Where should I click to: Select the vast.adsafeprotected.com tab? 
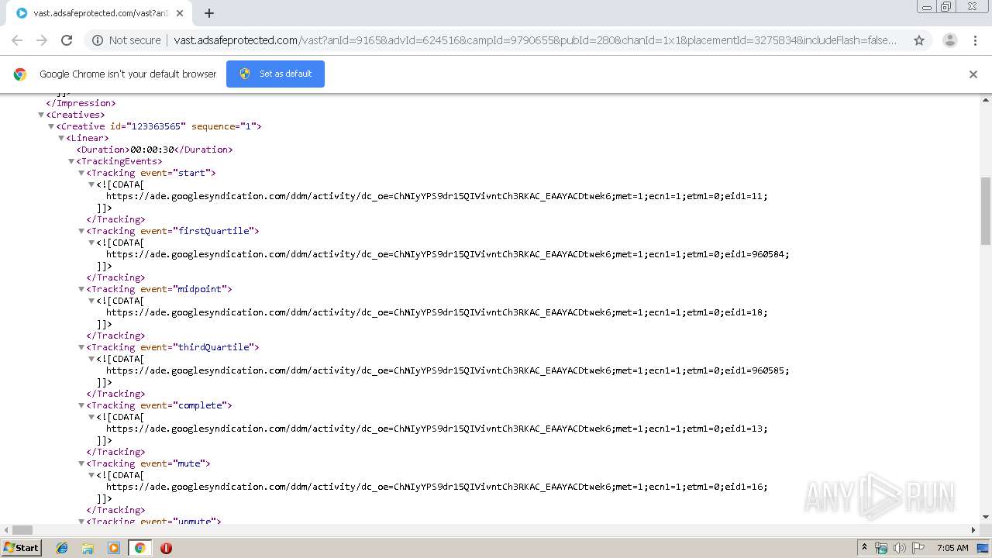click(99, 13)
